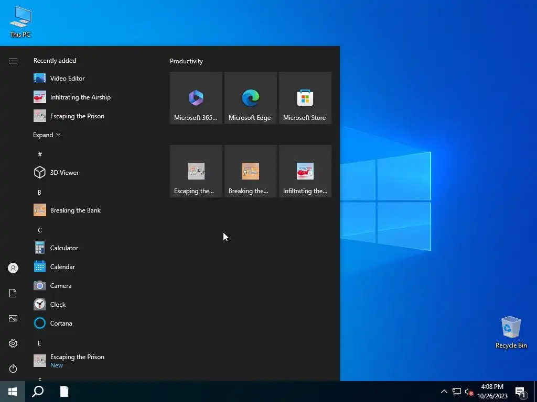The height and width of the screenshot is (402, 537).
Task: Show hidden system tray icons
Action: point(444,392)
